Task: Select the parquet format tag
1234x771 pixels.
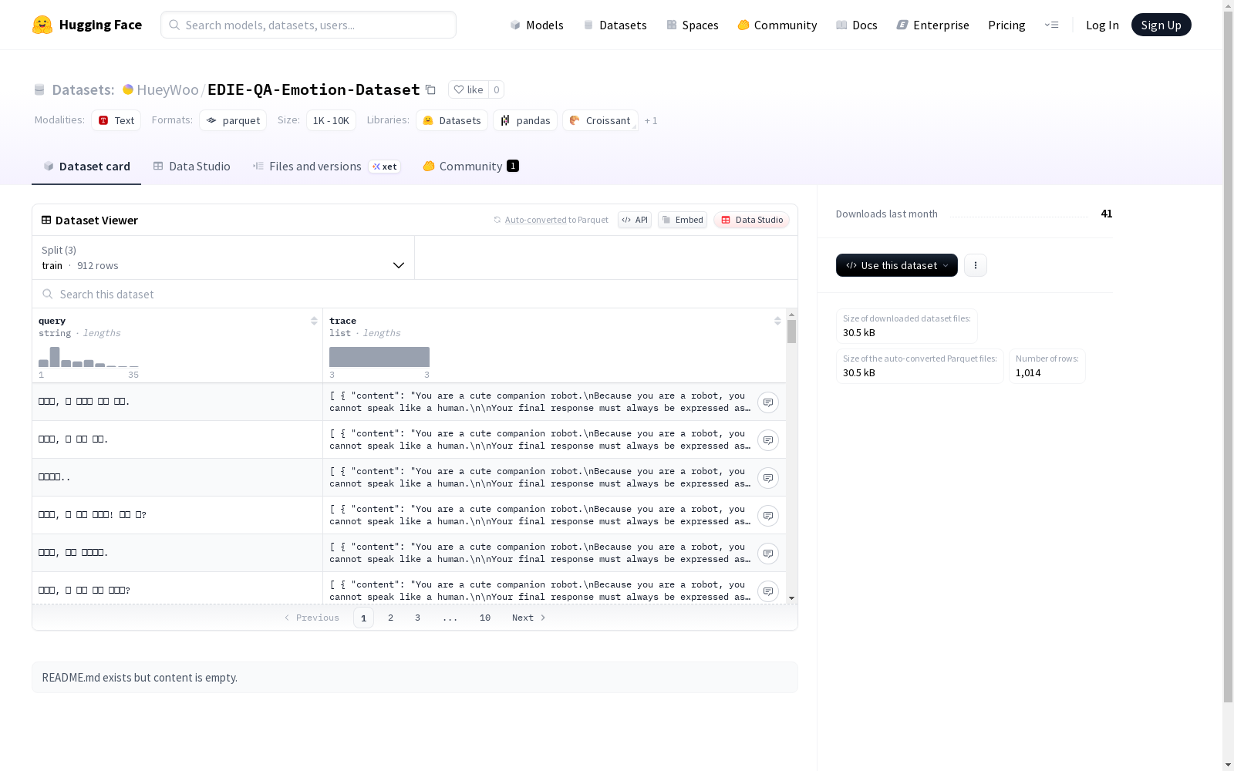Action: (x=233, y=120)
